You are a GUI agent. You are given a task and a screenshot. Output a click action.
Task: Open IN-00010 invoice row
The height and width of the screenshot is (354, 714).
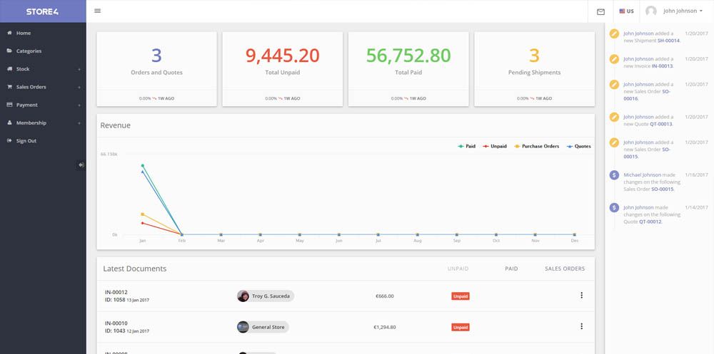point(346,327)
